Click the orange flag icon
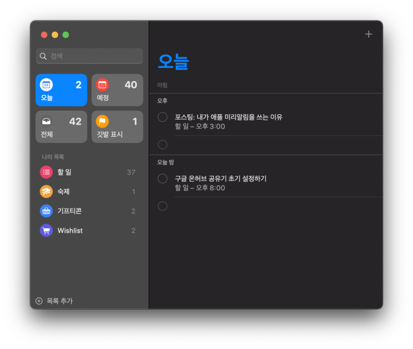The height and width of the screenshot is (349, 413). tap(102, 121)
